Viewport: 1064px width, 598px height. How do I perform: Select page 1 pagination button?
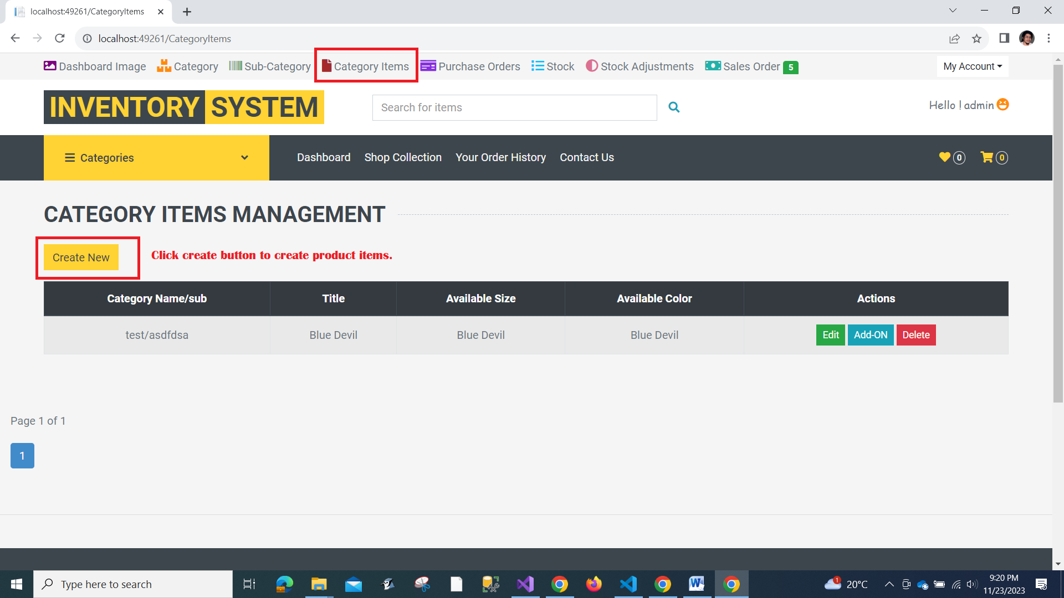[x=22, y=456]
